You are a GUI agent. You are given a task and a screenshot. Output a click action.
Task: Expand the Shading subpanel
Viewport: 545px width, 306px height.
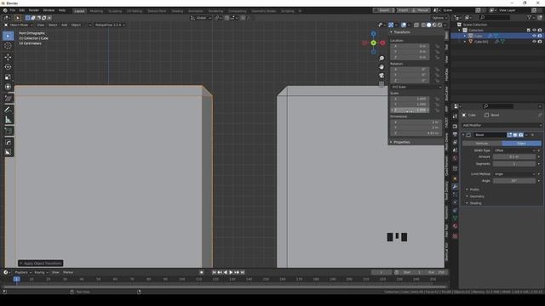475,203
